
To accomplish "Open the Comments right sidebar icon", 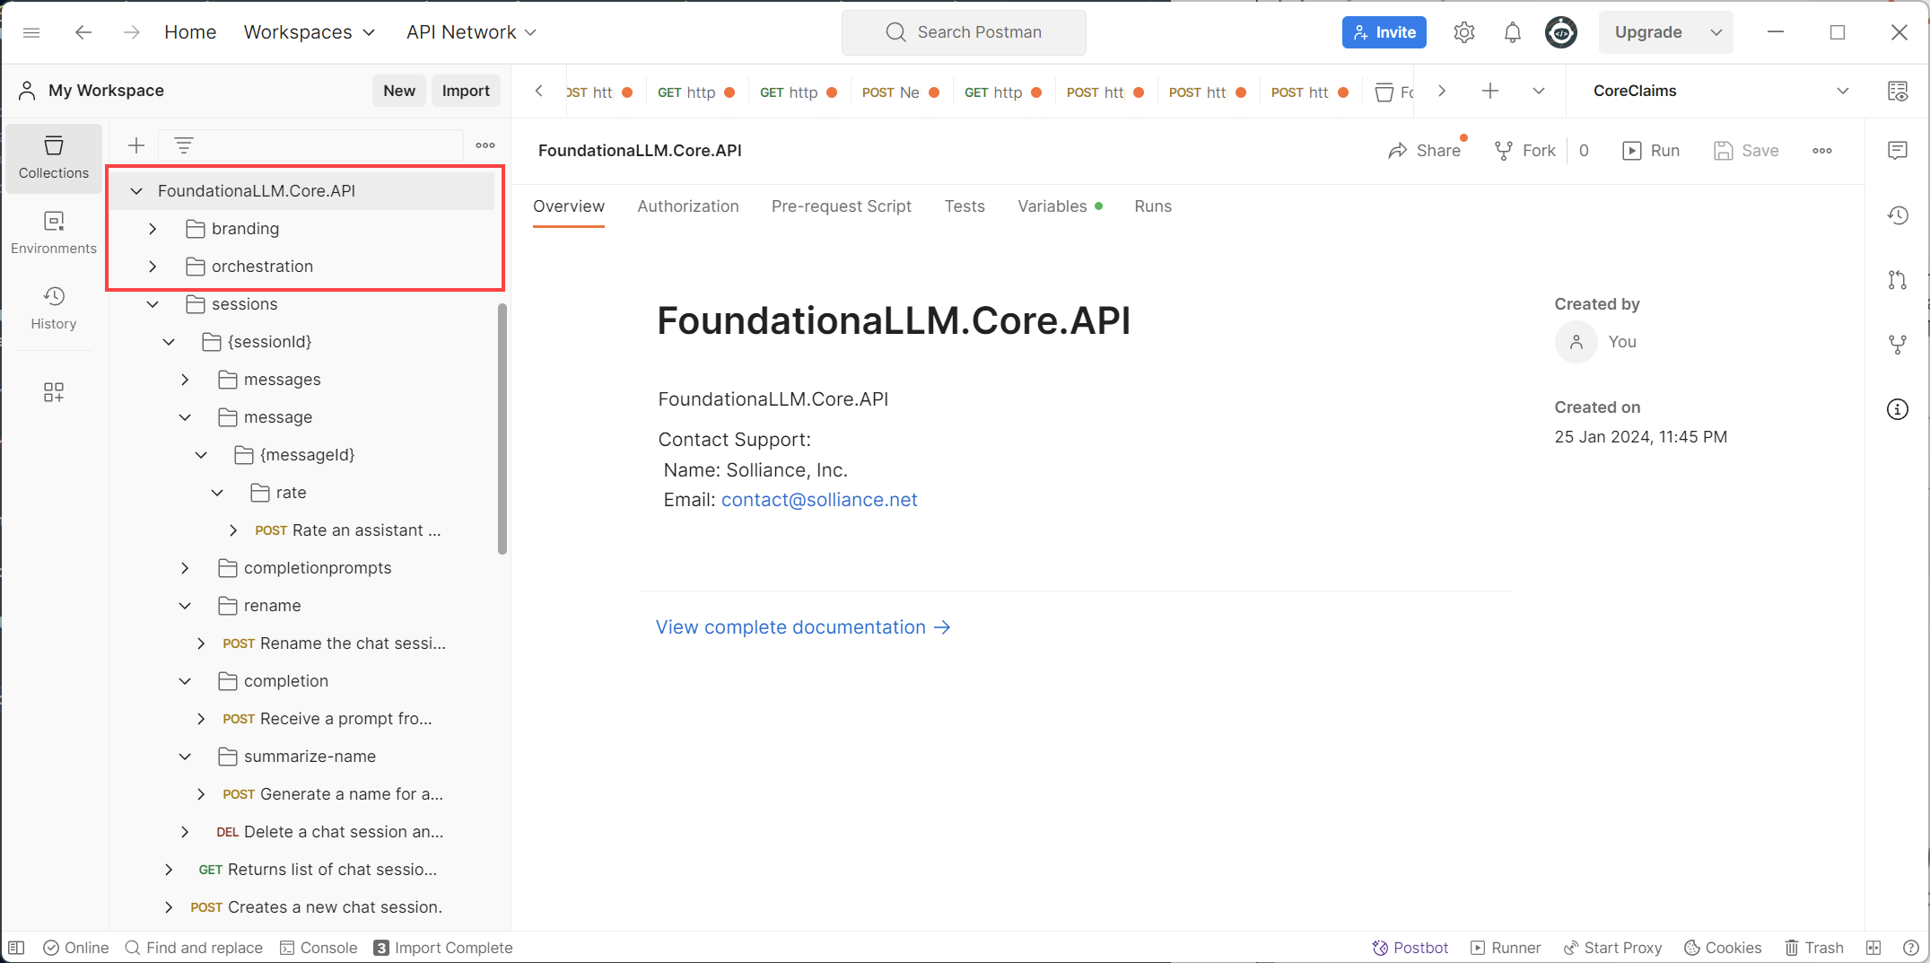I will pyautogui.click(x=1898, y=150).
